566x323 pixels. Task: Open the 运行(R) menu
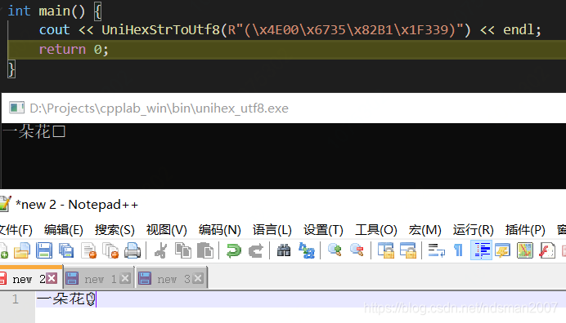tap(474, 230)
